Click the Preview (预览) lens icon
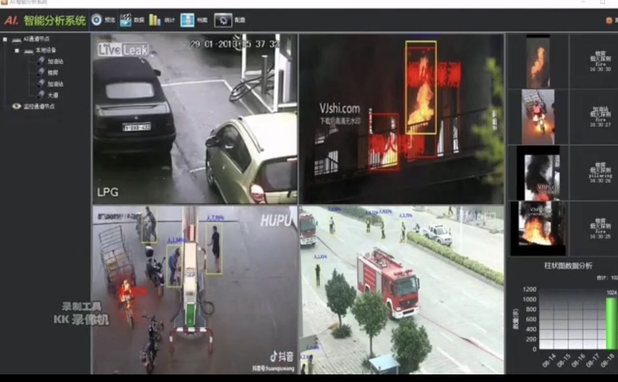Screen dimensions: 618x382 (96, 20)
